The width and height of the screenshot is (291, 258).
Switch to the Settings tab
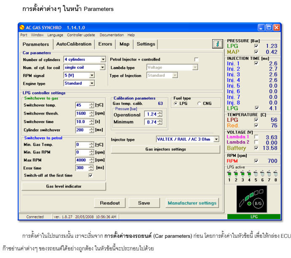coord(146,44)
